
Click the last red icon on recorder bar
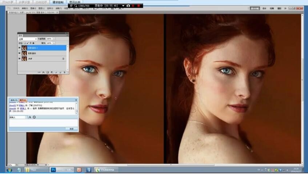click(139, 6)
